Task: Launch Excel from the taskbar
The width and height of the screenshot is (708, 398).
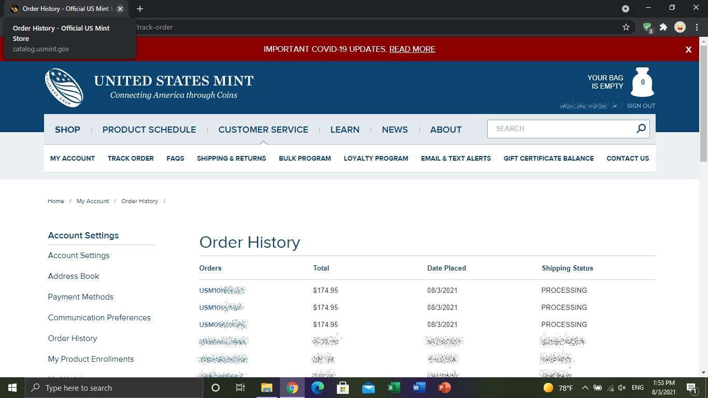Action: click(x=393, y=388)
